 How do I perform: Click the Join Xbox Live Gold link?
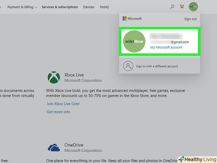tap(63, 104)
